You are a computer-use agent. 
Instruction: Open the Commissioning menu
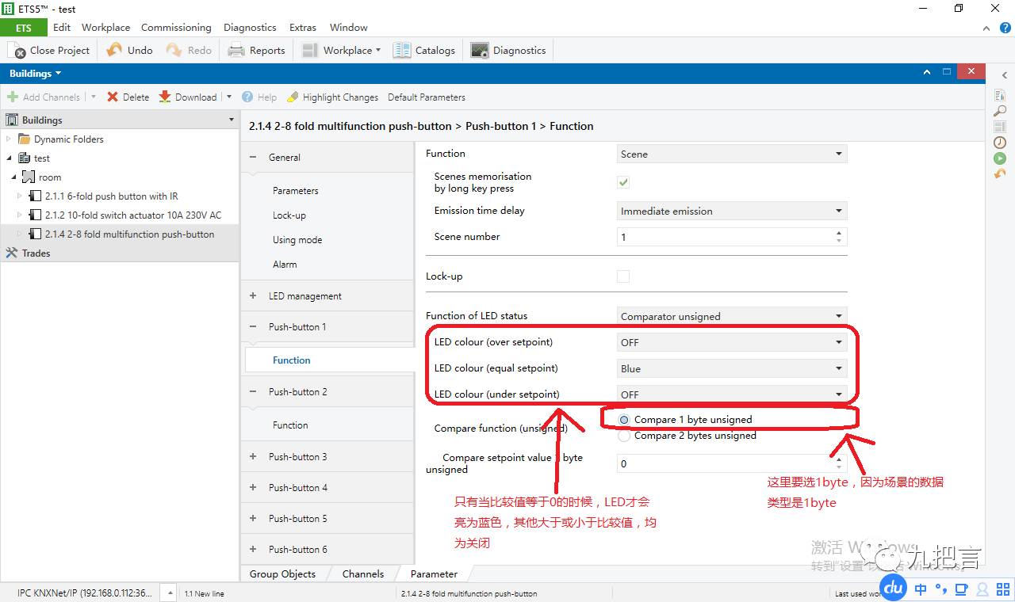coord(176,27)
